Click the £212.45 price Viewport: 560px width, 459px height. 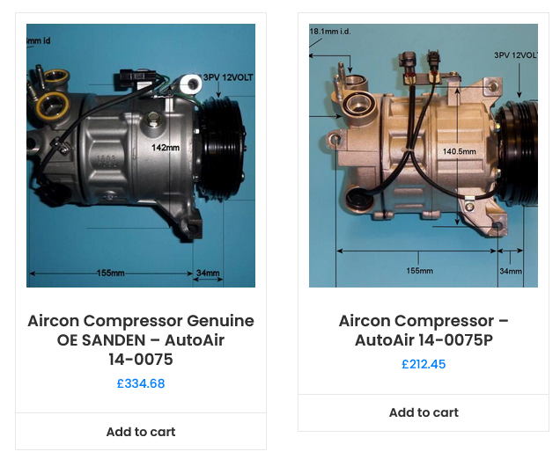424,364
